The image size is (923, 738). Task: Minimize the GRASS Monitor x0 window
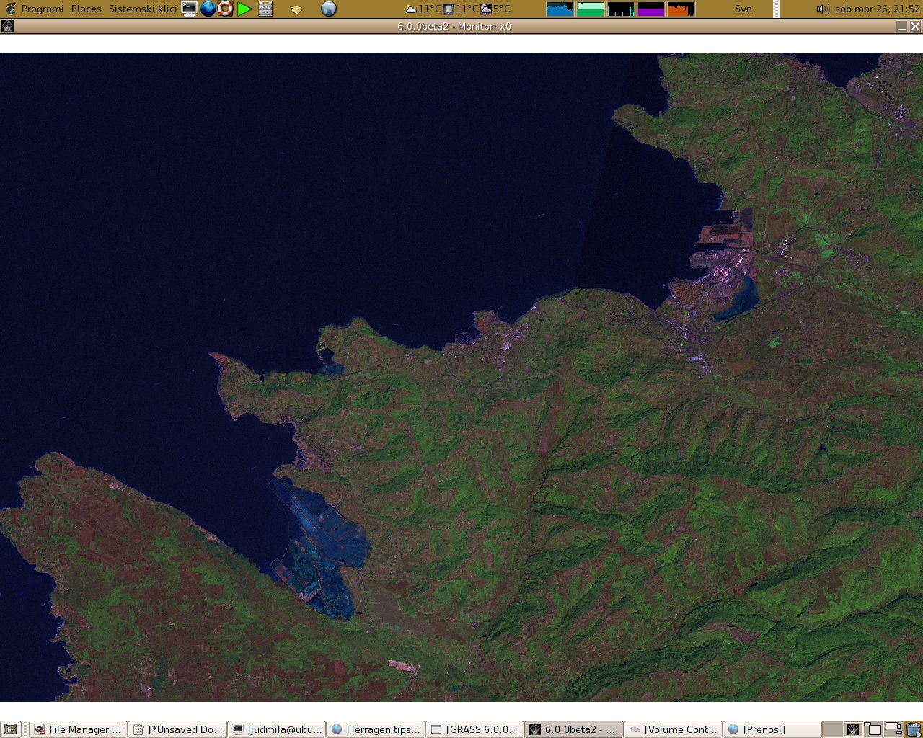click(901, 26)
